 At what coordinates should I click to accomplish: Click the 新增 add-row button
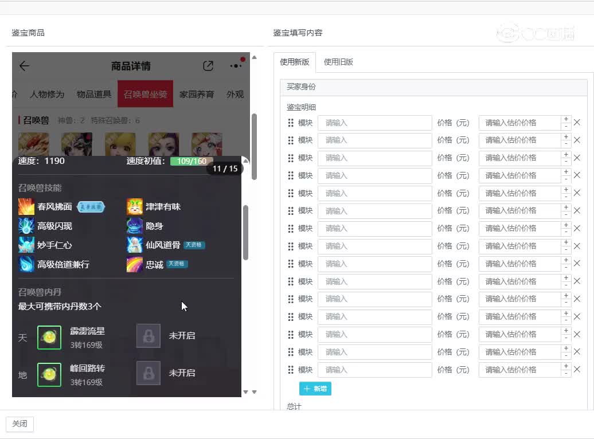[315, 389]
